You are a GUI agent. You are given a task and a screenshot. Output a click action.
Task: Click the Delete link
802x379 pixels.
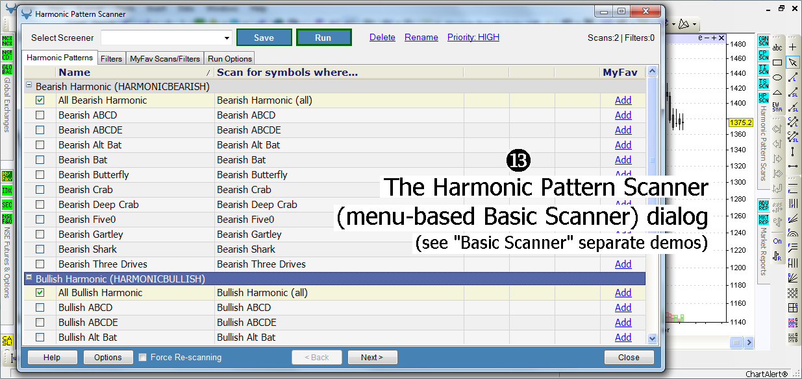(382, 38)
